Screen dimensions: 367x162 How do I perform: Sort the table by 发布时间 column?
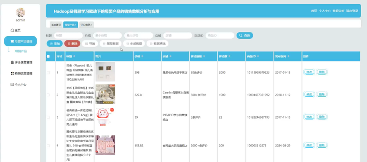point(288,56)
